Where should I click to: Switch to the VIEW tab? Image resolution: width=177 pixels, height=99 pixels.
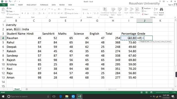[70, 5]
